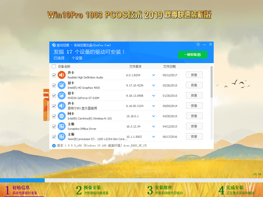263x197 pixels.
Task: Expand version dropdown for 9.18.13.0908
Action: [154, 96]
